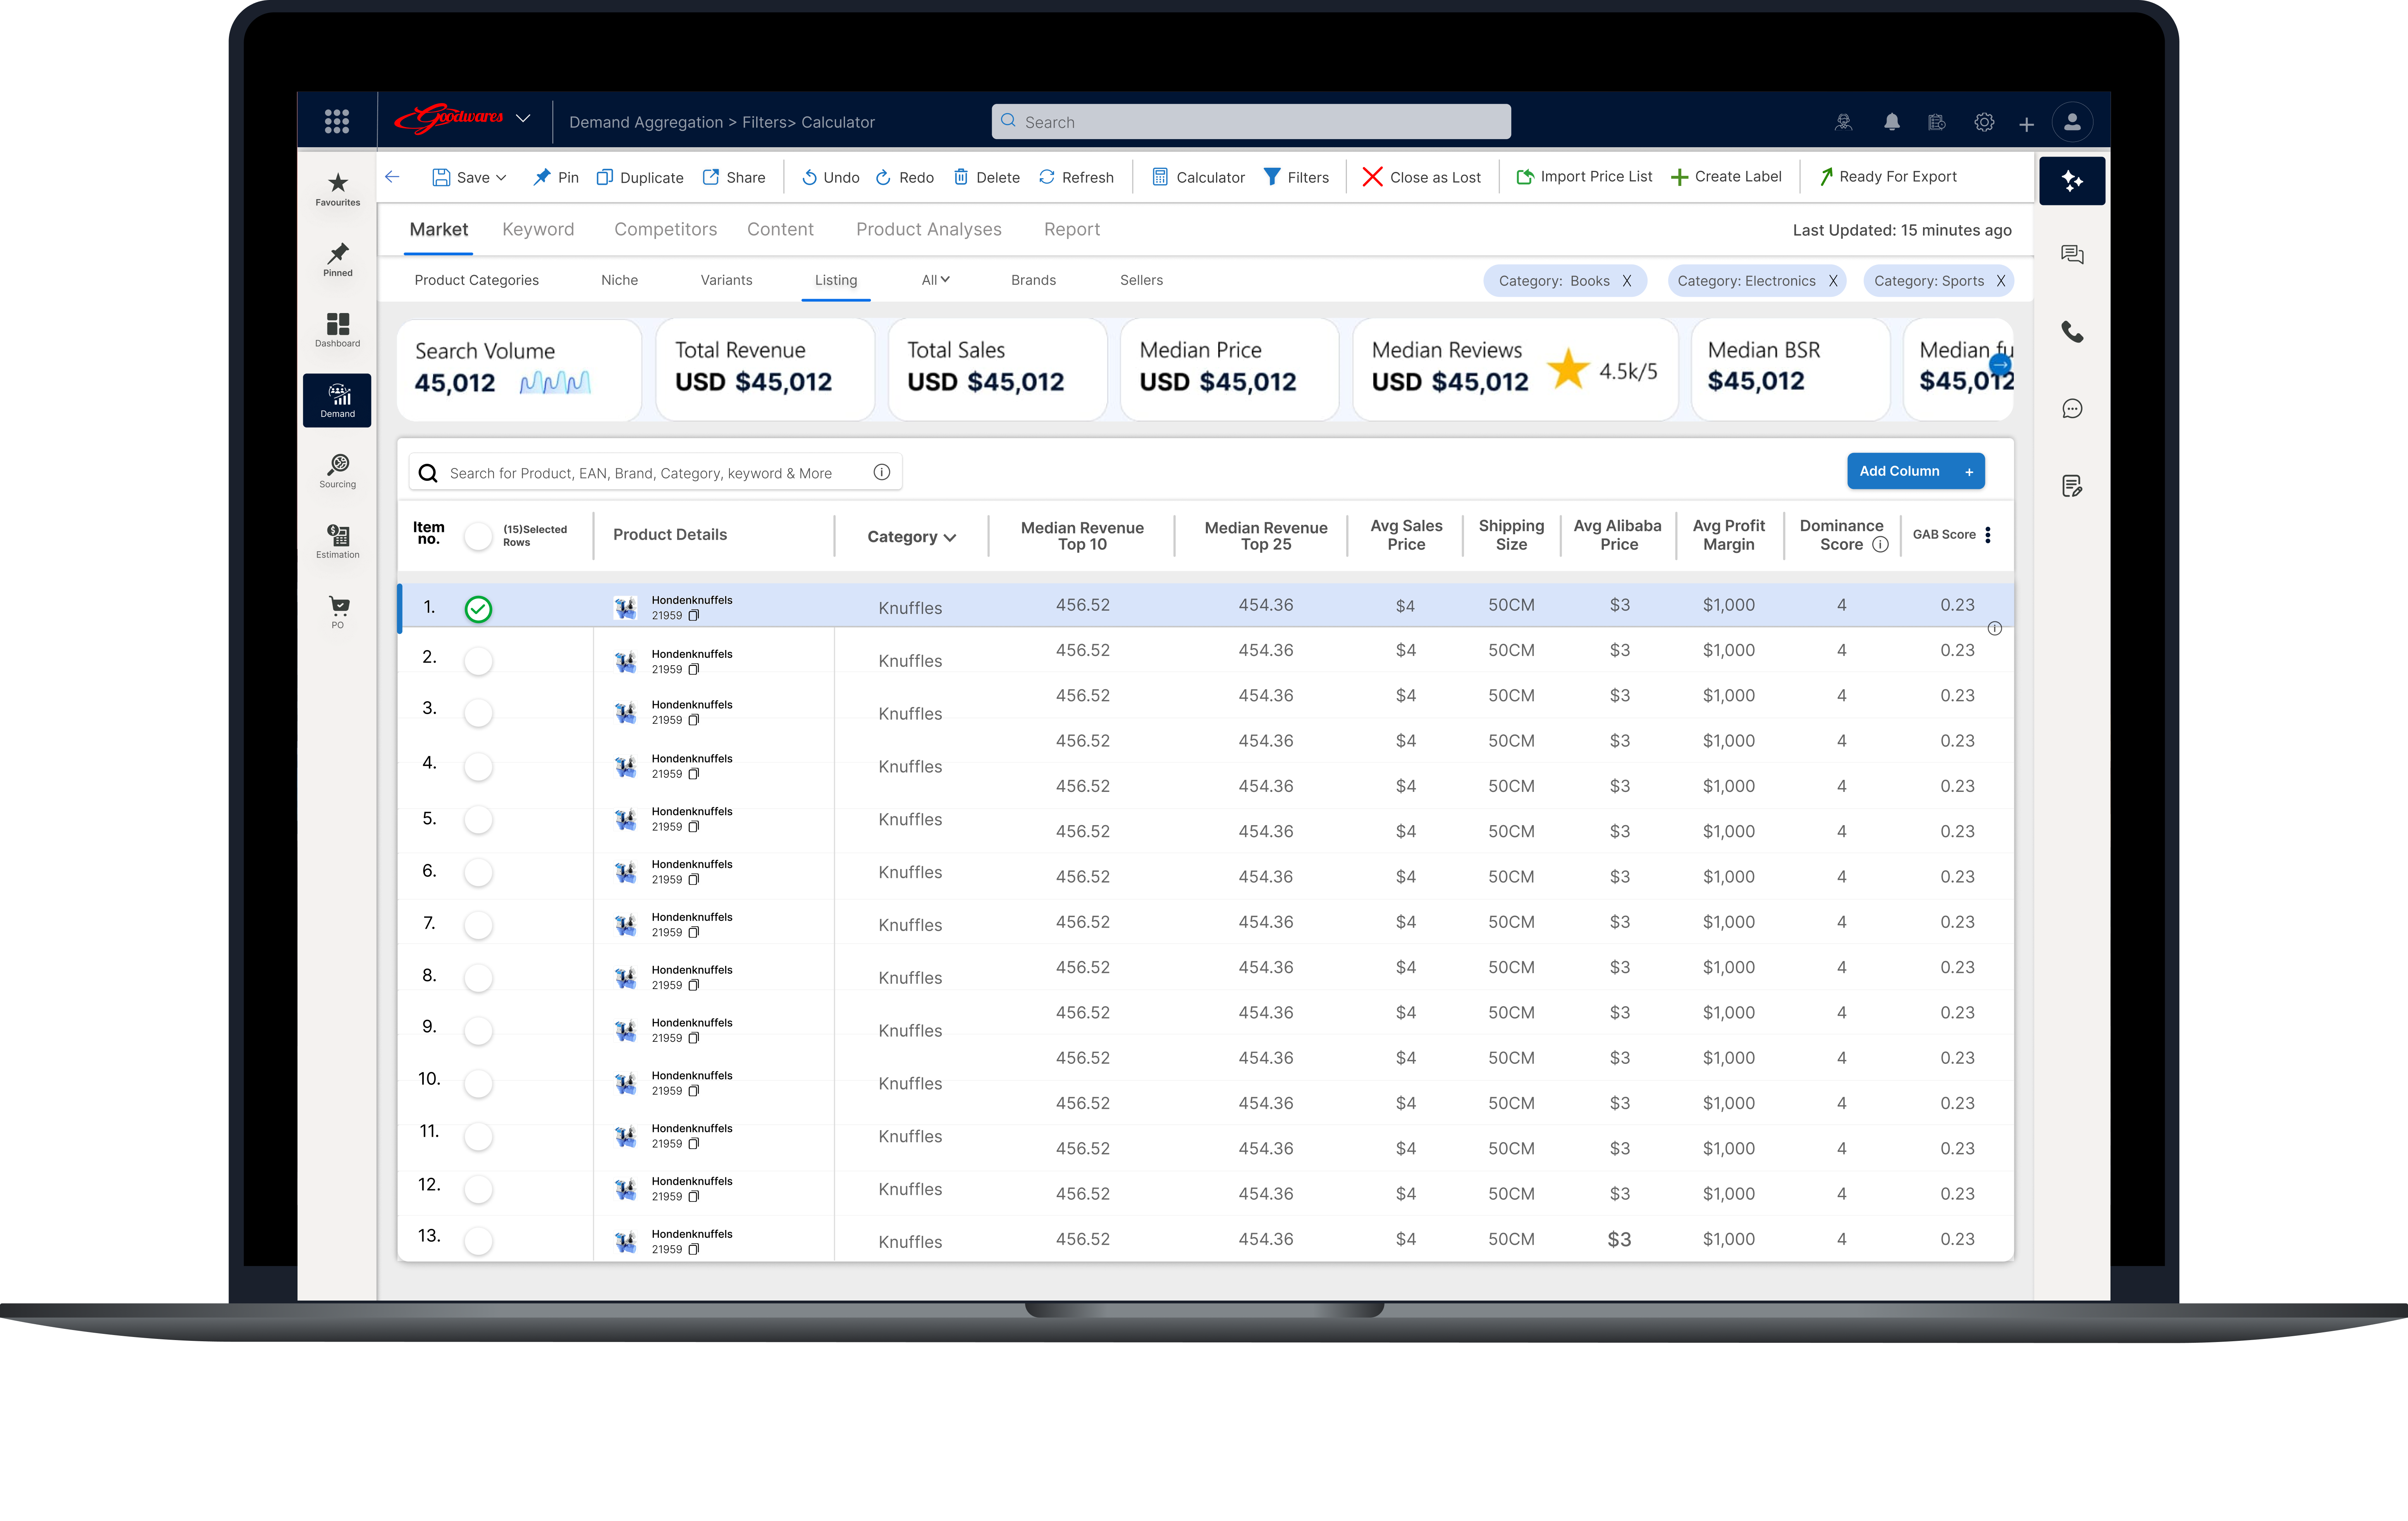Open Pinned in the left sidebar

[x=338, y=260]
